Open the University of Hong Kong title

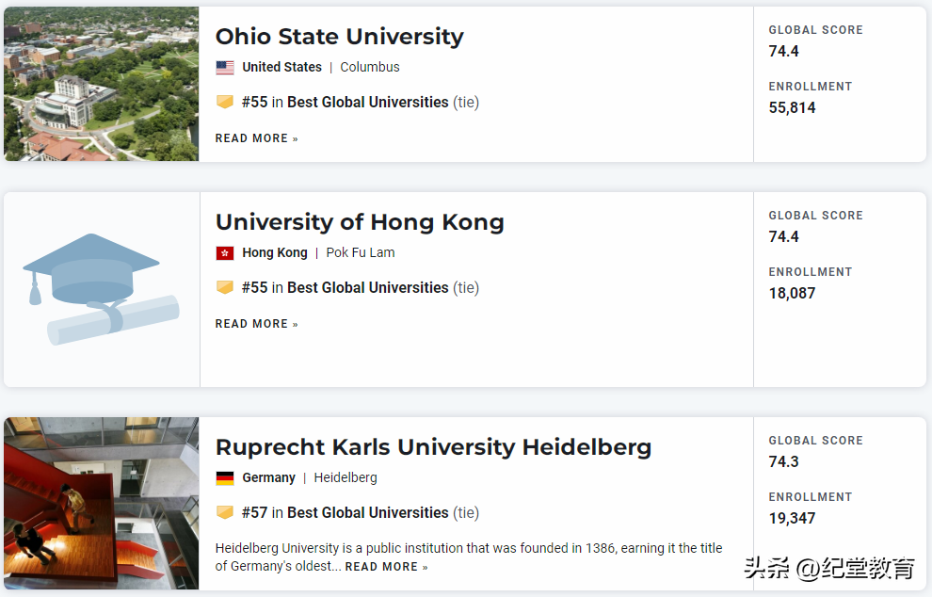pos(360,222)
